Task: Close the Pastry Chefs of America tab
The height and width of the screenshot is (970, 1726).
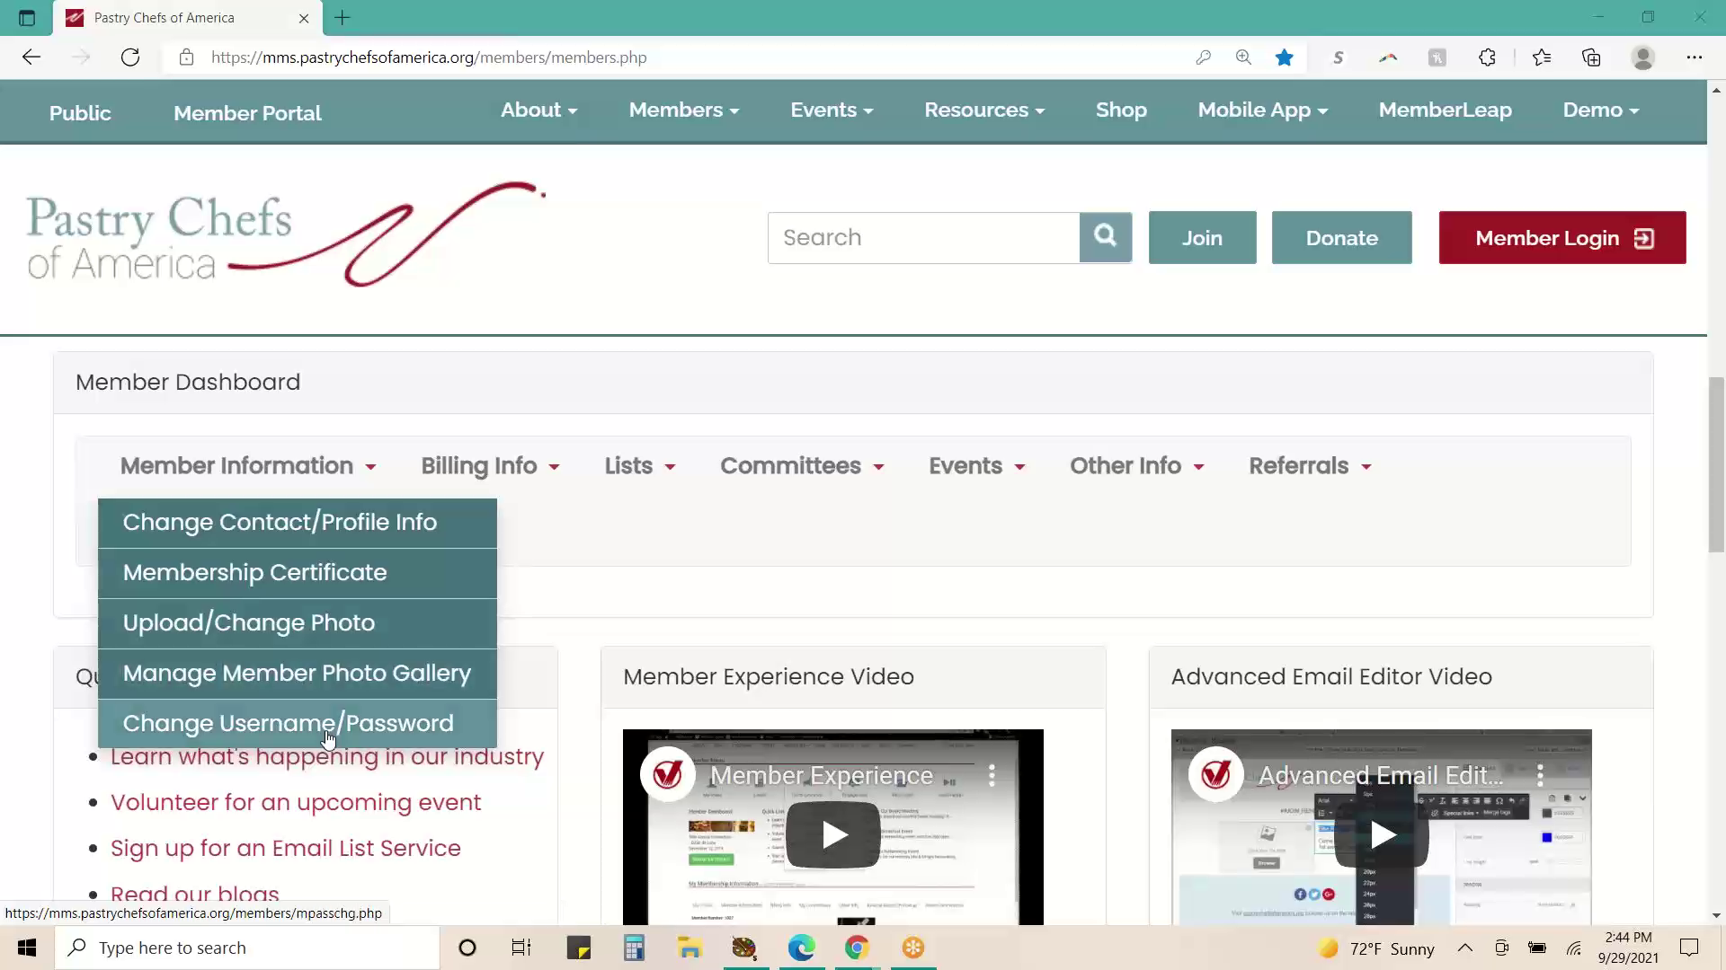Action: coord(304,18)
